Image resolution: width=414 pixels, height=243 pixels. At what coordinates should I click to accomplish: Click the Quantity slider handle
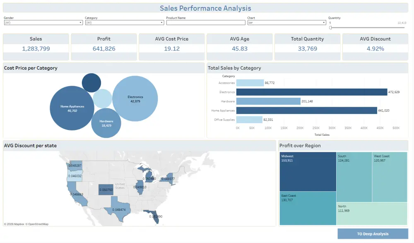pyautogui.click(x=330, y=27)
